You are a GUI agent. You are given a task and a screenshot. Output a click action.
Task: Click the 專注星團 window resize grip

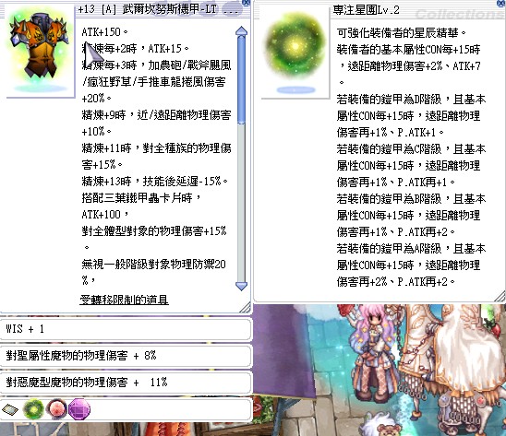click(500, 296)
